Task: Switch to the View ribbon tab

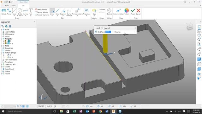Action: (x=14, y=6)
